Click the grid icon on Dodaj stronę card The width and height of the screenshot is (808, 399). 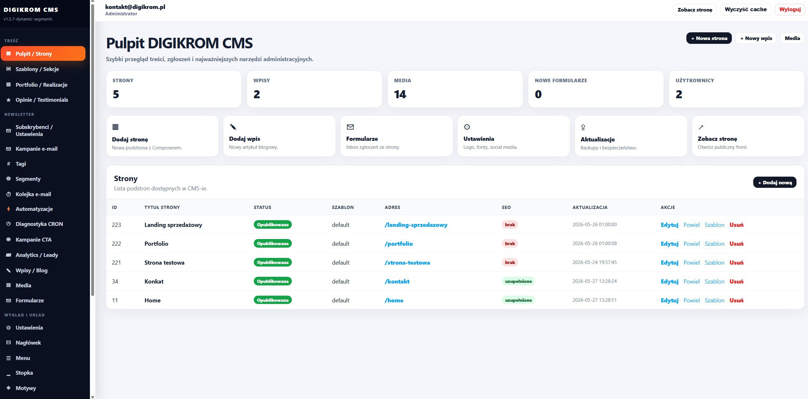click(x=116, y=127)
